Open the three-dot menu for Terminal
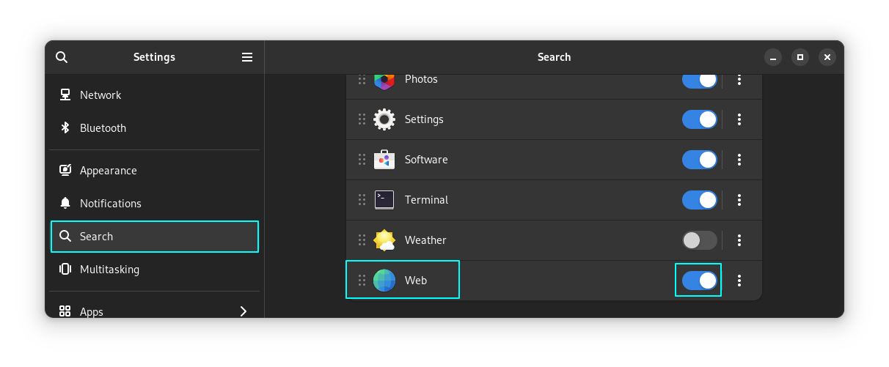889x367 pixels. [739, 200]
